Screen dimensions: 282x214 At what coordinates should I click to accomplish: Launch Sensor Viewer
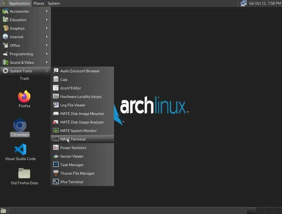(82, 156)
